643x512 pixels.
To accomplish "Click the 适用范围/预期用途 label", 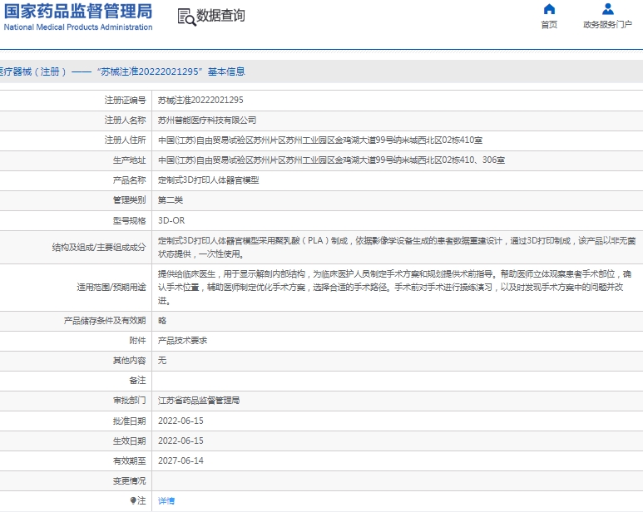I will coord(111,288).
